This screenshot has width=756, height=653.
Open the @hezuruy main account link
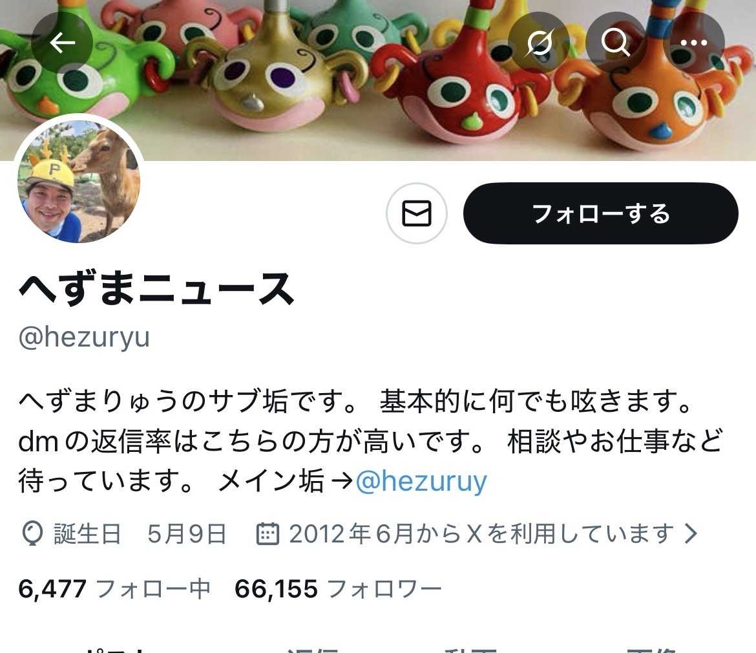pyautogui.click(x=421, y=481)
